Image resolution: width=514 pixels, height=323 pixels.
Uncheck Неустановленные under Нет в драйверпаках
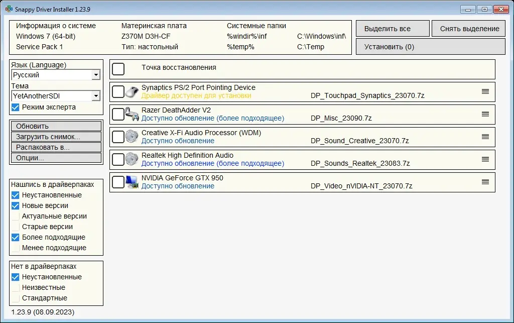point(15,277)
